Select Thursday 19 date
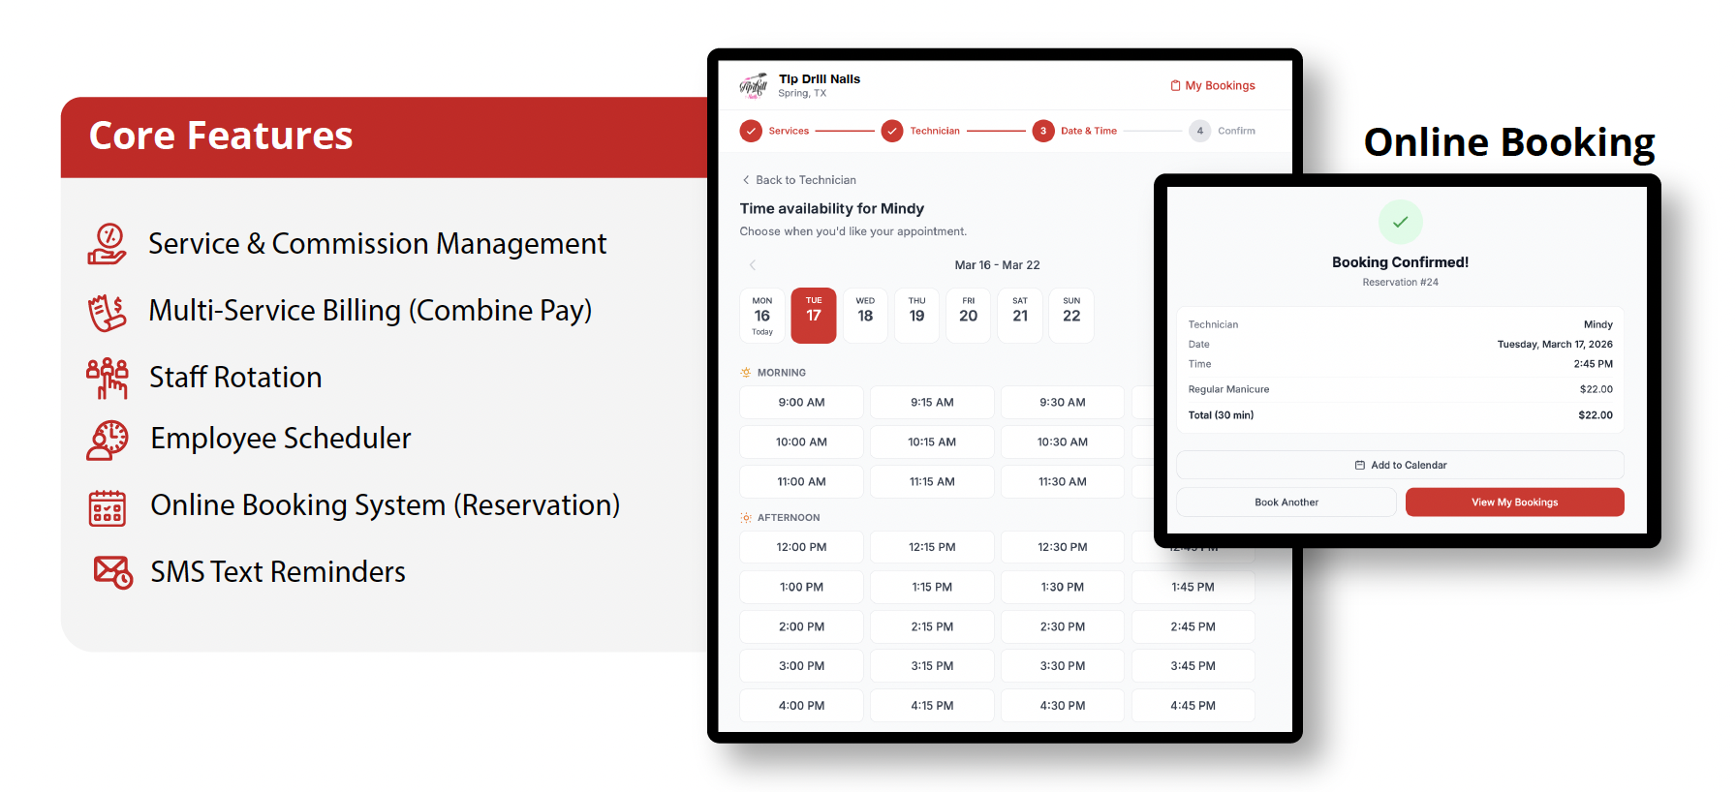Image resolution: width=1736 pixels, height=792 pixels. pyautogui.click(x=917, y=316)
